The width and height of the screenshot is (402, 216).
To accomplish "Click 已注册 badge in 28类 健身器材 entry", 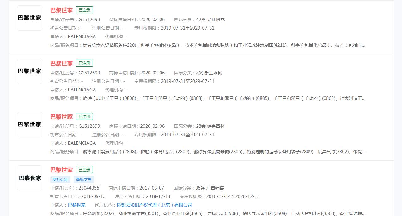I will [84, 117].
